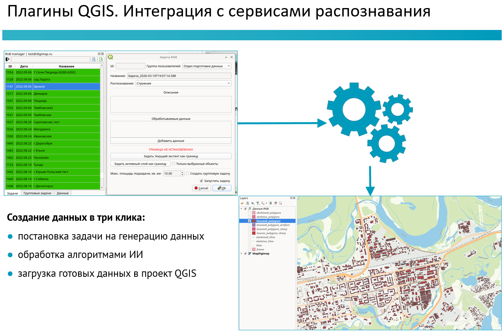Switch to the 'Данные' tab

tap(63, 193)
